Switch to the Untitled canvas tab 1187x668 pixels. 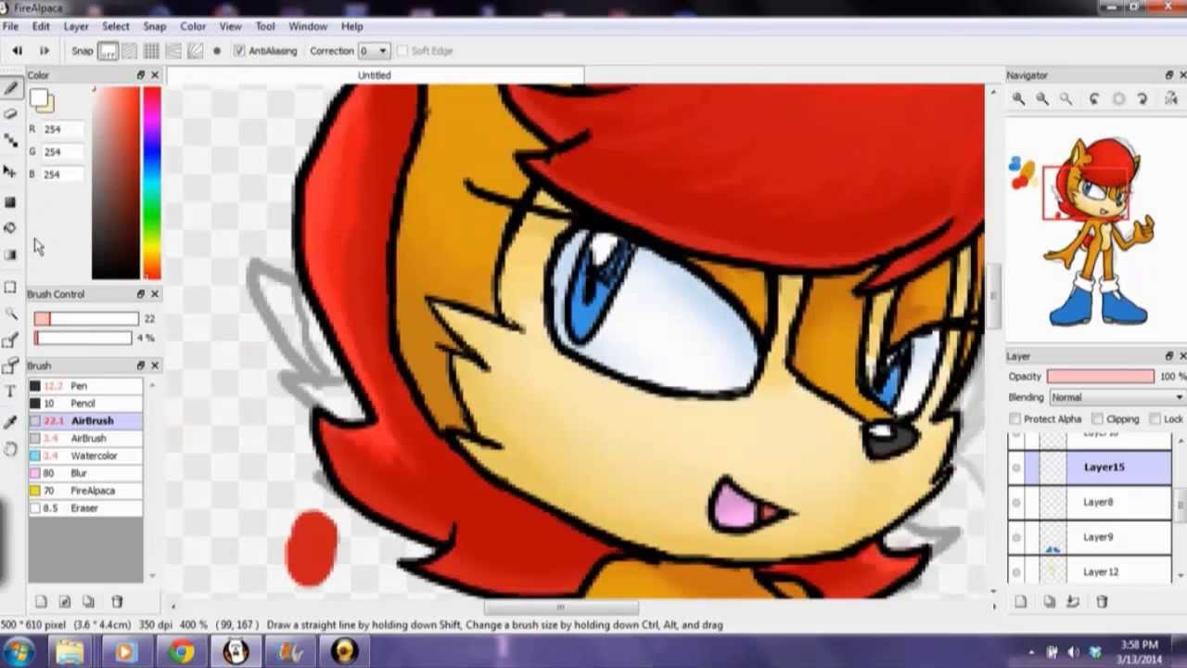point(375,75)
